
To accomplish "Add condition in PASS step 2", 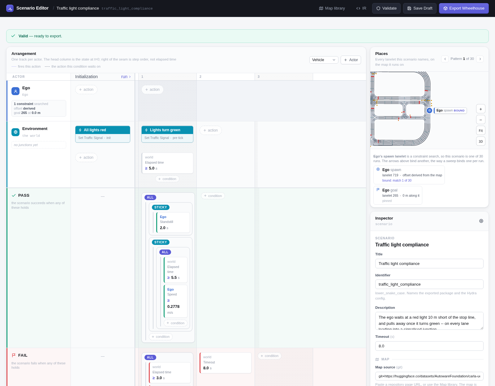I will (213, 196).
